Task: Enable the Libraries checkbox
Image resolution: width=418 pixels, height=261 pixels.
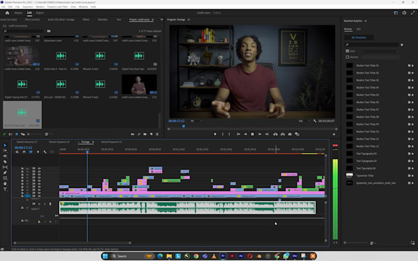Action: (x=347, y=57)
